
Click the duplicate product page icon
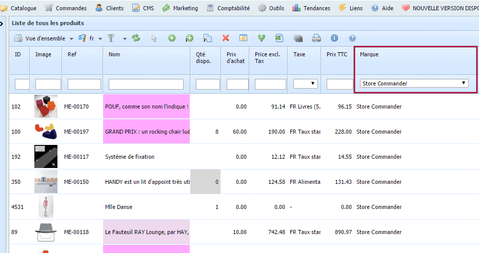[208, 38]
